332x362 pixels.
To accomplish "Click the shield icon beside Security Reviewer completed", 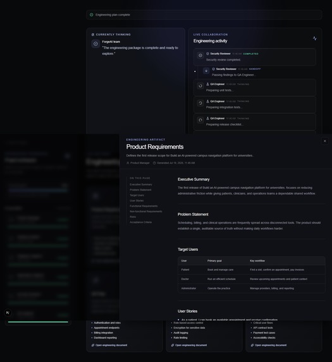I will (207, 54).
